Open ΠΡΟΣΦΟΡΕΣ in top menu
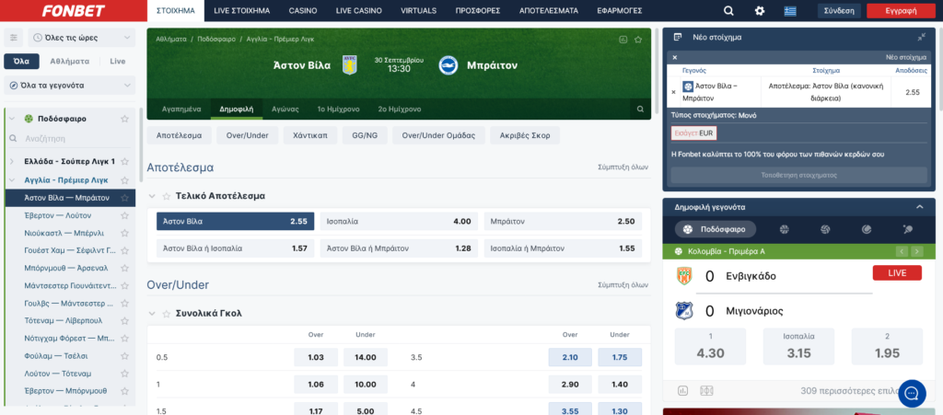943x415 pixels. tap(478, 11)
